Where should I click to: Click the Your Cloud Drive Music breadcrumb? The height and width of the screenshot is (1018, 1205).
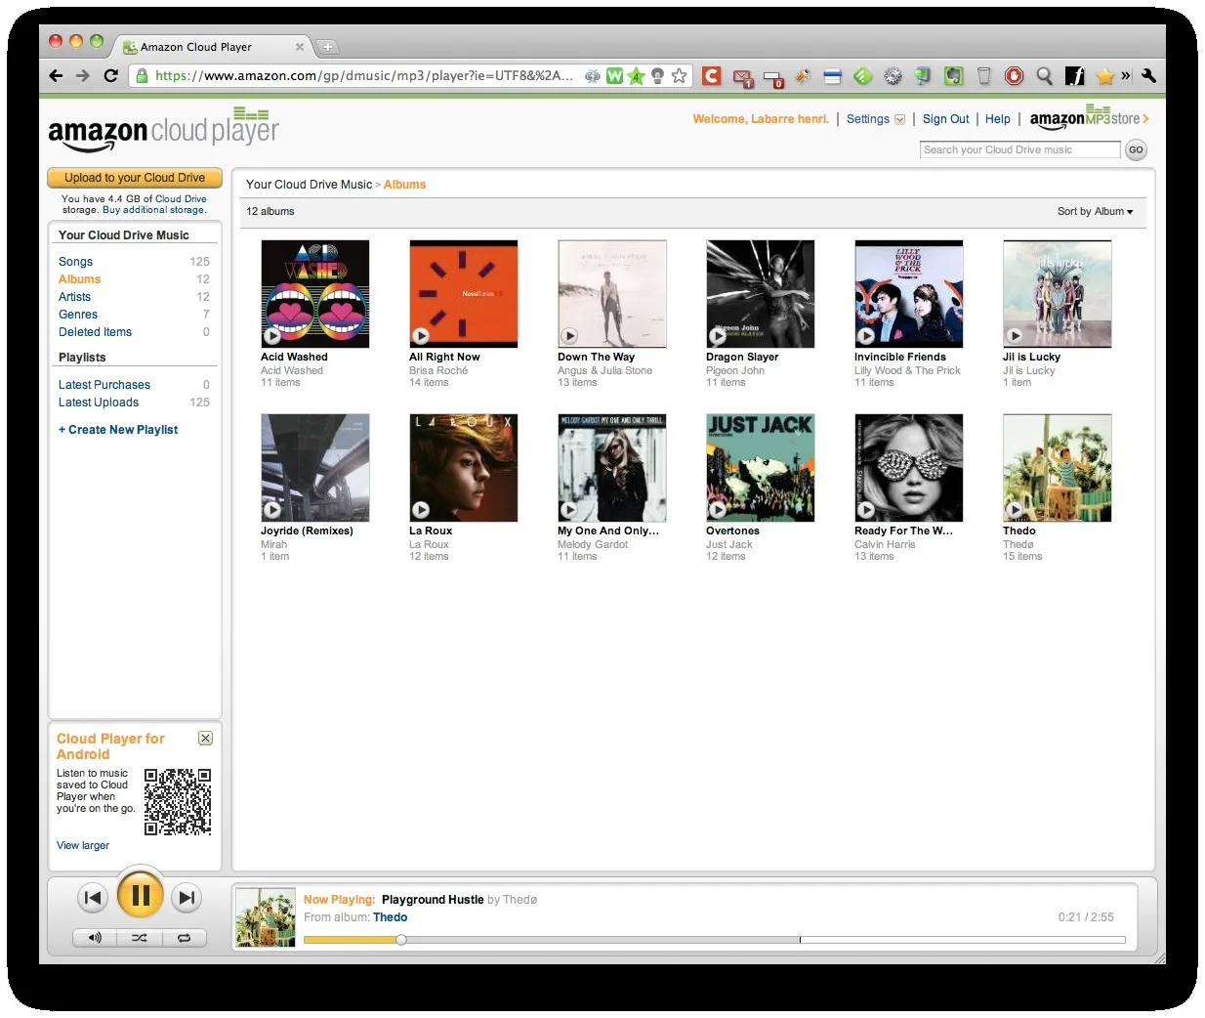click(309, 185)
